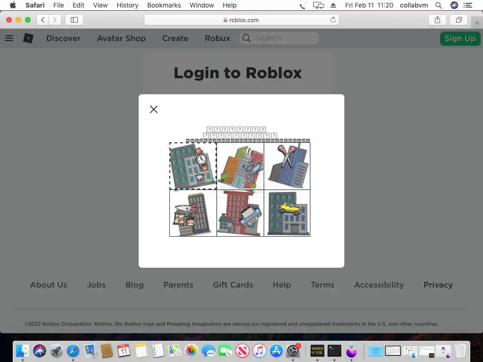Image resolution: width=483 pixels, height=362 pixels.
Task: Open Finder from the Dock
Action: [23, 351]
